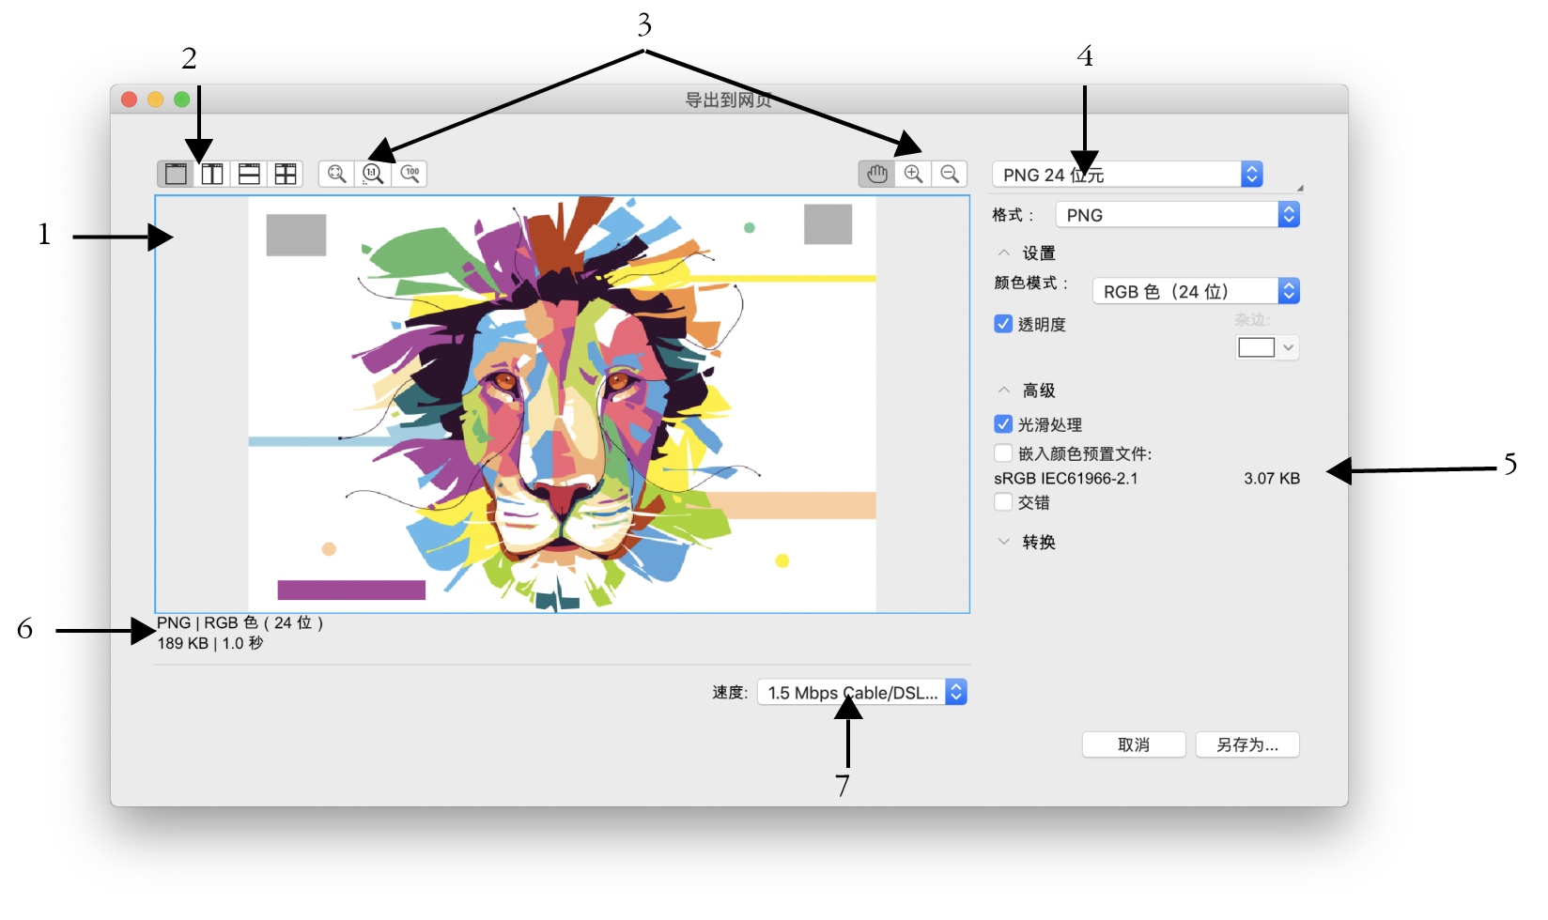Enable the 交错 checkbox
Viewport: 1548px width, 920px height.
pyautogui.click(x=1003, y=502)
